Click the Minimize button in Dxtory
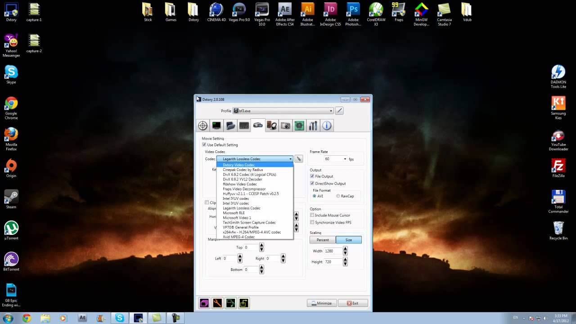576x324 pixels. coord(322,303)
